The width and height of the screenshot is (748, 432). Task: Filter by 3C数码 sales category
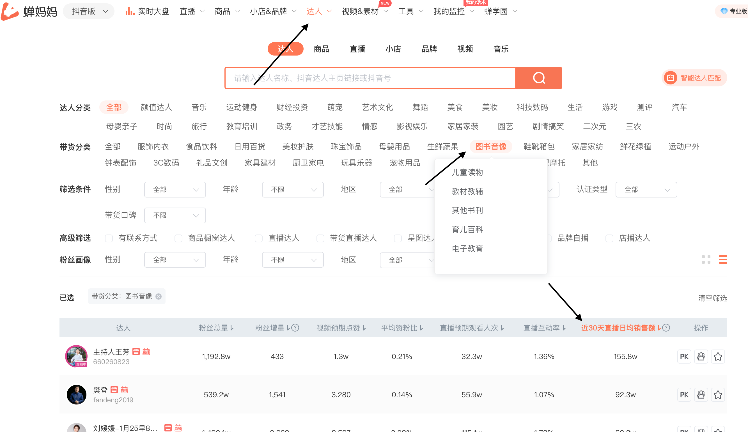pos(166,163)
